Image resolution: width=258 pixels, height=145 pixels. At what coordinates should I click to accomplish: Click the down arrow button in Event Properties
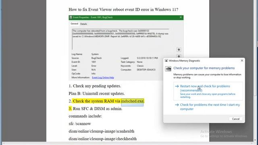(179, 56)
